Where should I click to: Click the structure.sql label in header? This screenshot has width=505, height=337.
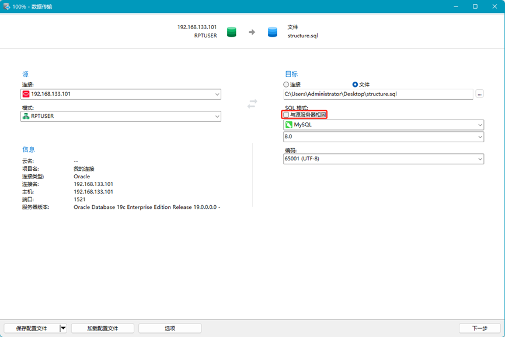coord(303,36)
